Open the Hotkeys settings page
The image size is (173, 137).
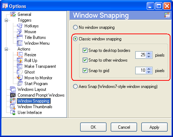[x=32, y=26]
